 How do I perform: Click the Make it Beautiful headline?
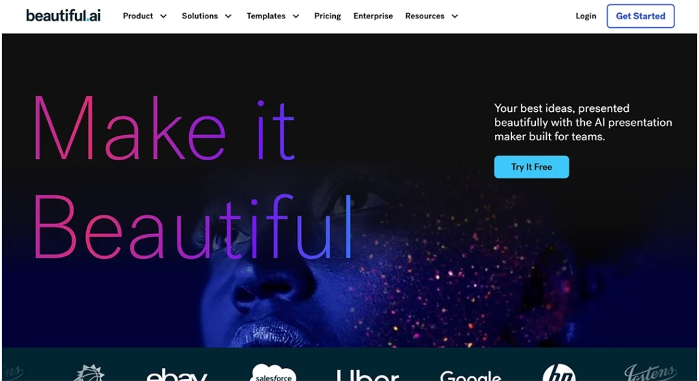point(193,177)
